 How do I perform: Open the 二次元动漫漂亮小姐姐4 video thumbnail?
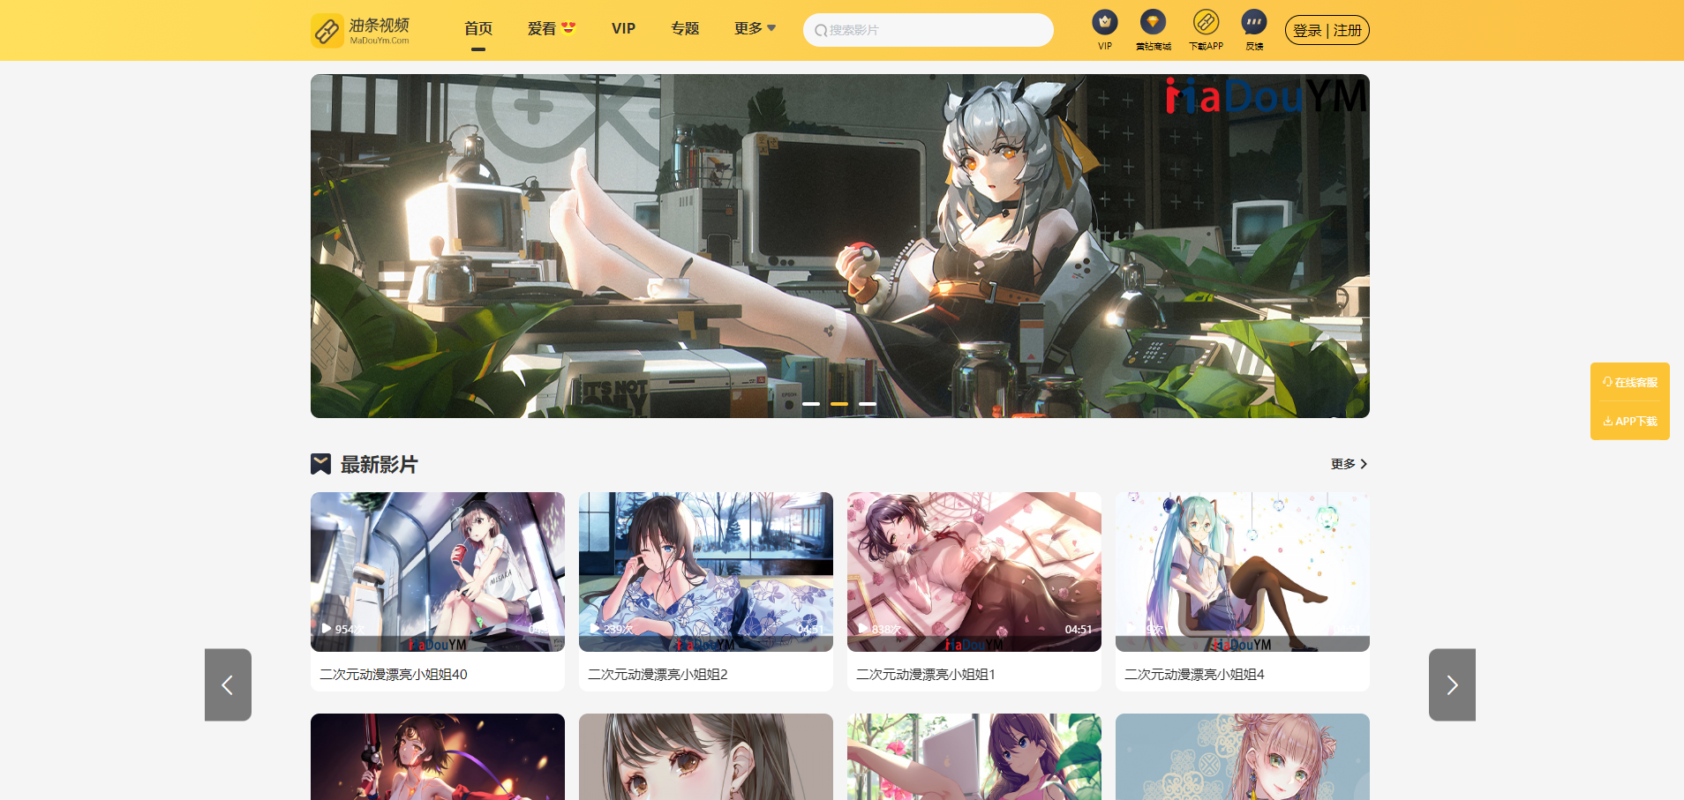pos(1242,572)
